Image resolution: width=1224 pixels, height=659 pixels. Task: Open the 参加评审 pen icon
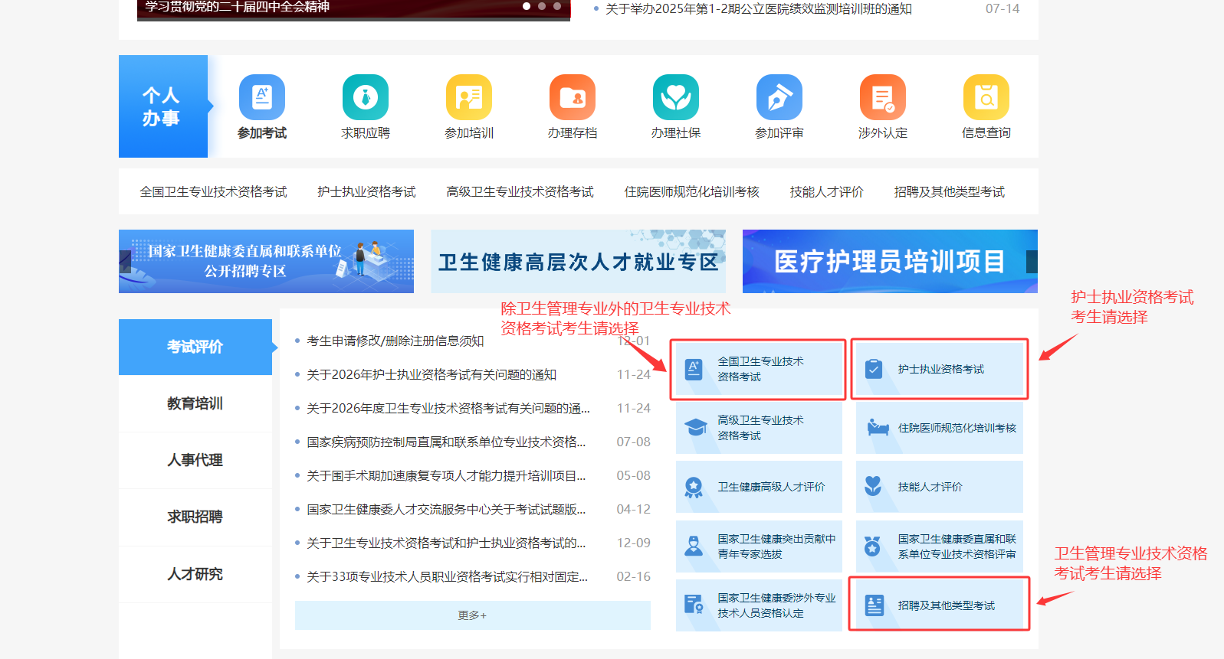click(x=779, y=97)
